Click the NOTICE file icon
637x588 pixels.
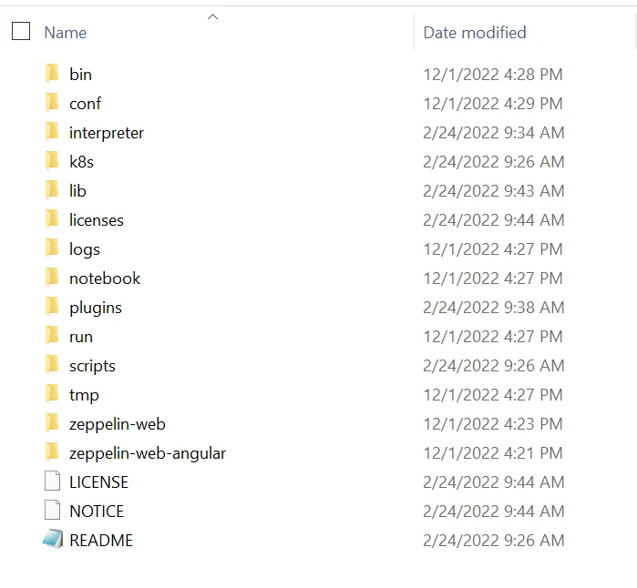pyautogui.click(x=53, y=511)
